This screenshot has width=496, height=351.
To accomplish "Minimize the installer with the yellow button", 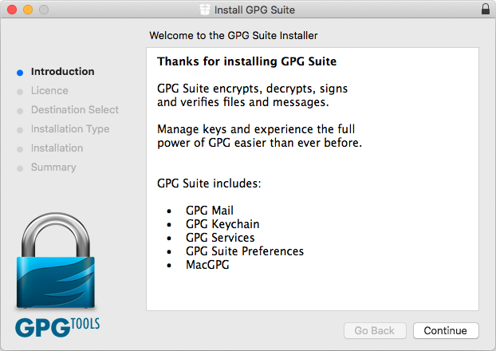I will click(x=28, y=10).
